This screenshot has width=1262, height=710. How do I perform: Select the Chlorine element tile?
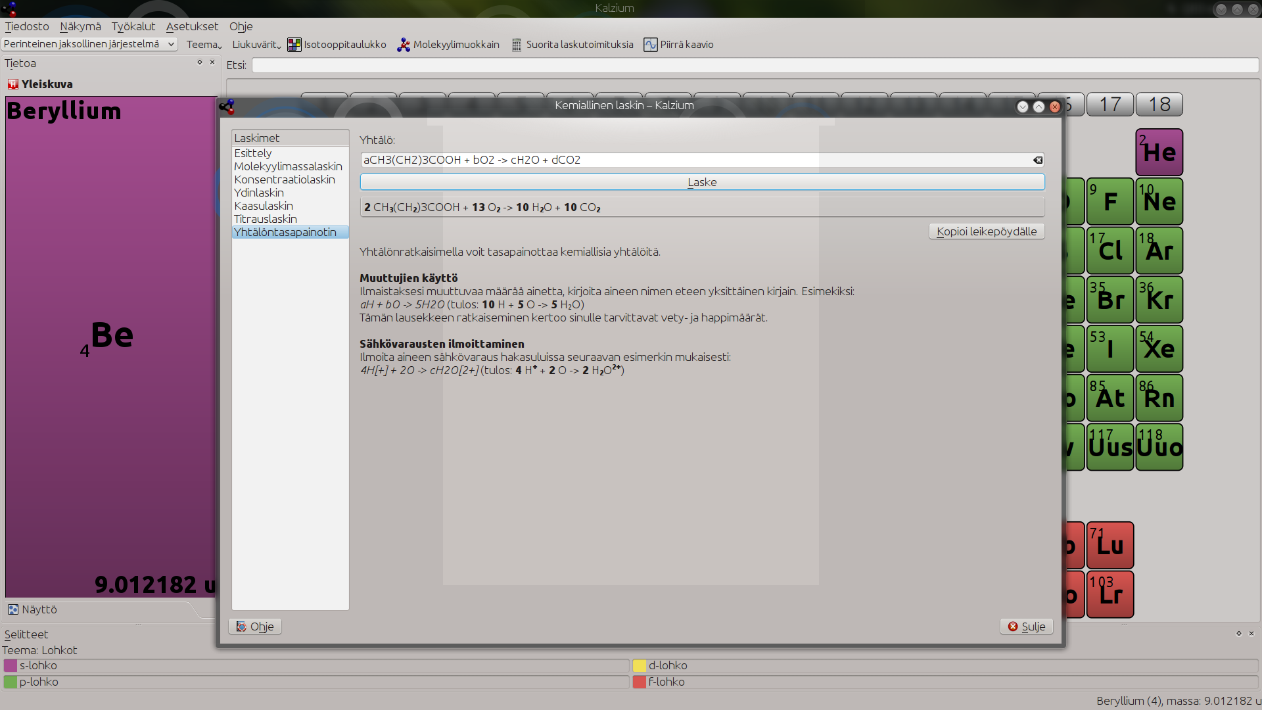pos(1110,250)
